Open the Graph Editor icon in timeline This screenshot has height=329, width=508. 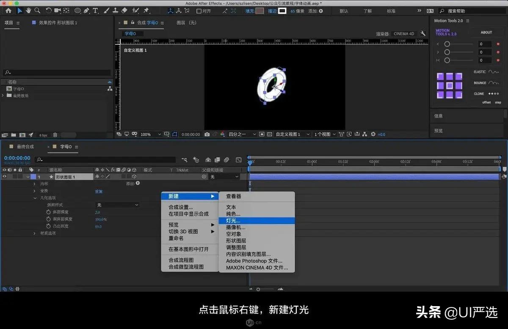(238, 160)
